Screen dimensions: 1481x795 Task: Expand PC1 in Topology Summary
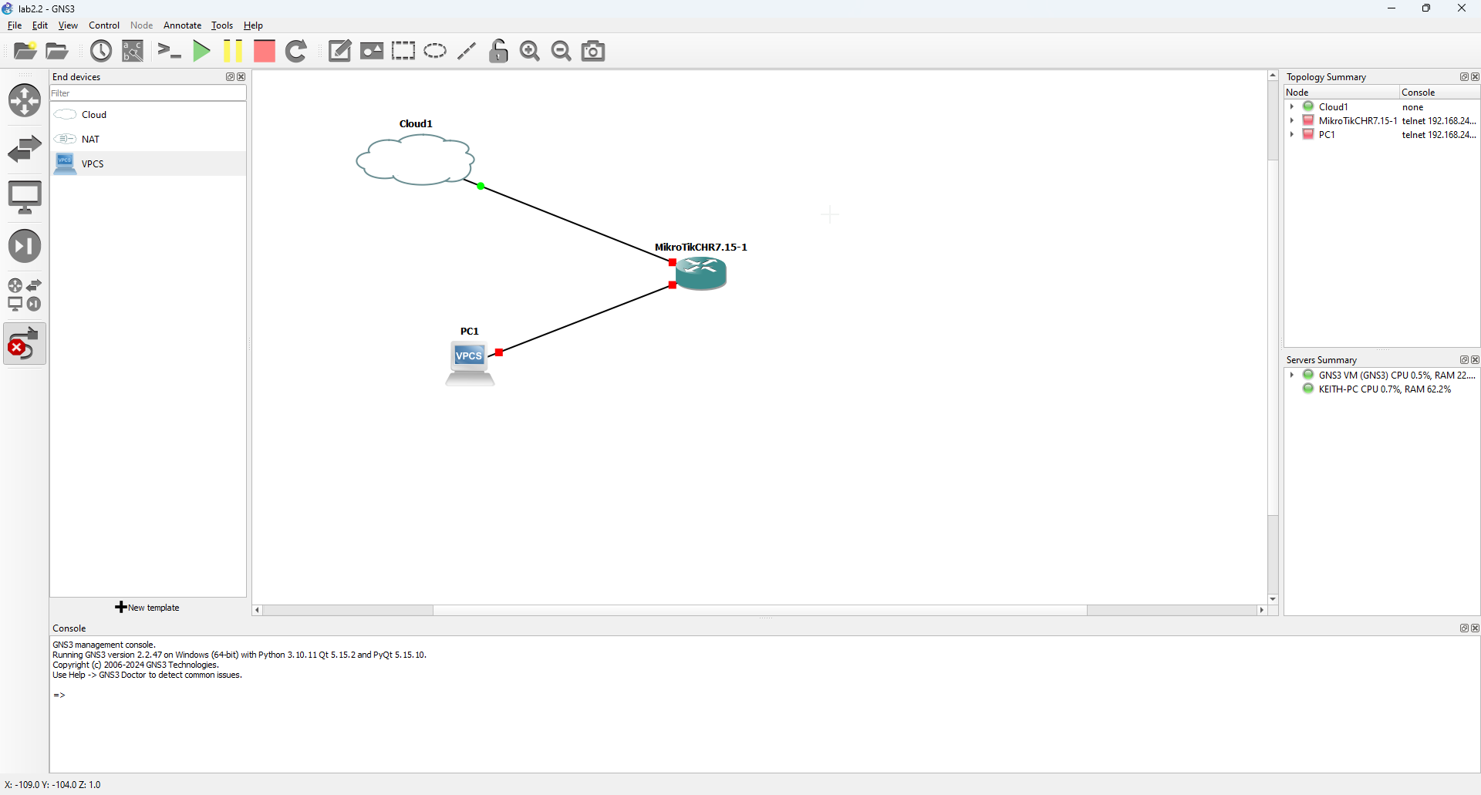[1293, 135]
